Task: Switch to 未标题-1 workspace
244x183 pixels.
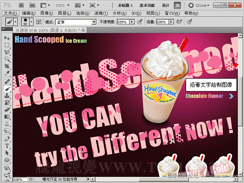Action: (125, 5)
